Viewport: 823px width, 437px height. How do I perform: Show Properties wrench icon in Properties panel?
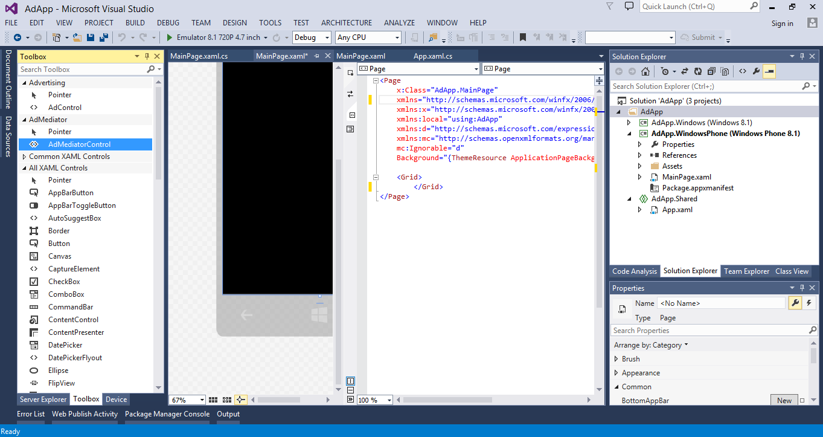pyautogui.click(x=795, y=303)
